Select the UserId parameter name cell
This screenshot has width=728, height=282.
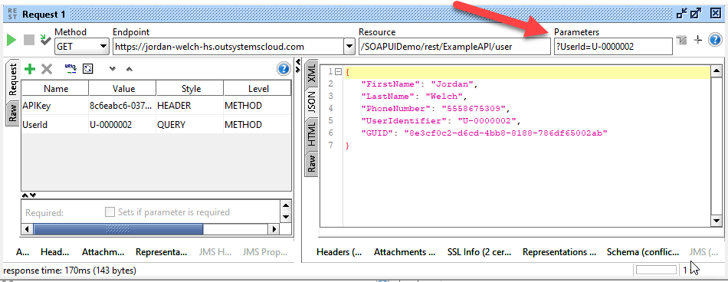55,124
